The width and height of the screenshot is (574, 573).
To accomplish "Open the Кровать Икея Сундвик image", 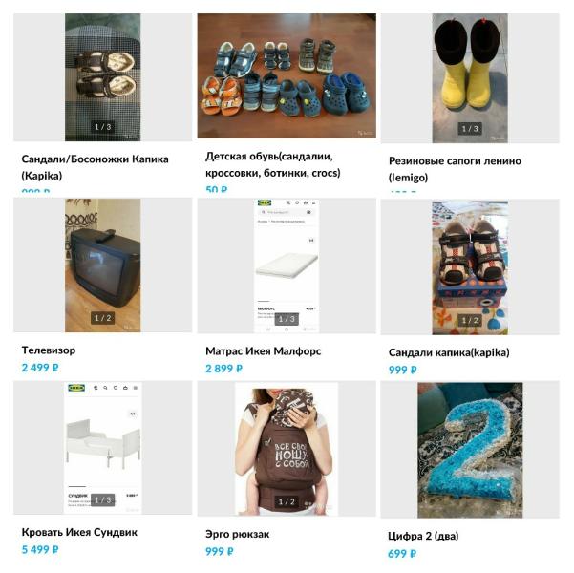I will click(103, 448).
